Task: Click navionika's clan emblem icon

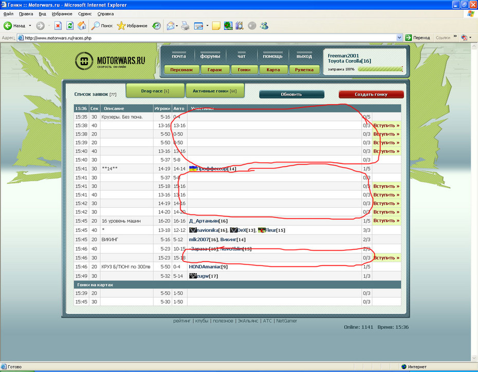Action: tap(193, 230)
